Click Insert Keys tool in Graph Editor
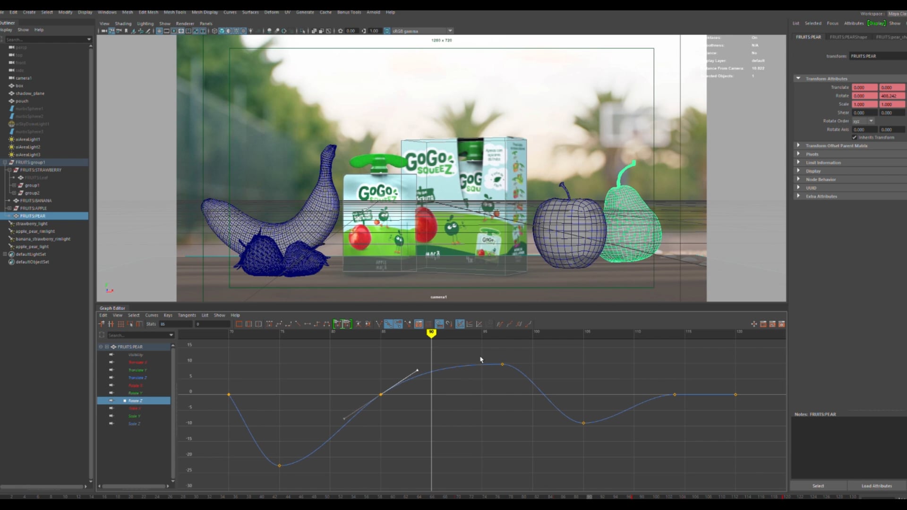The height and width of the screenshot is (510, 907). (x=111, y=324)
